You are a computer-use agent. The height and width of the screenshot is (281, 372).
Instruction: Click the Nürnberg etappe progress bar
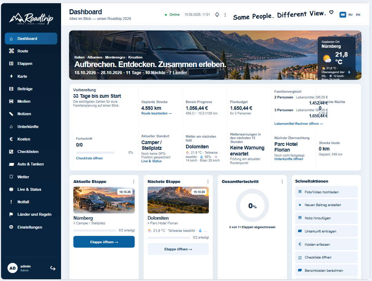tap(95, 230)
